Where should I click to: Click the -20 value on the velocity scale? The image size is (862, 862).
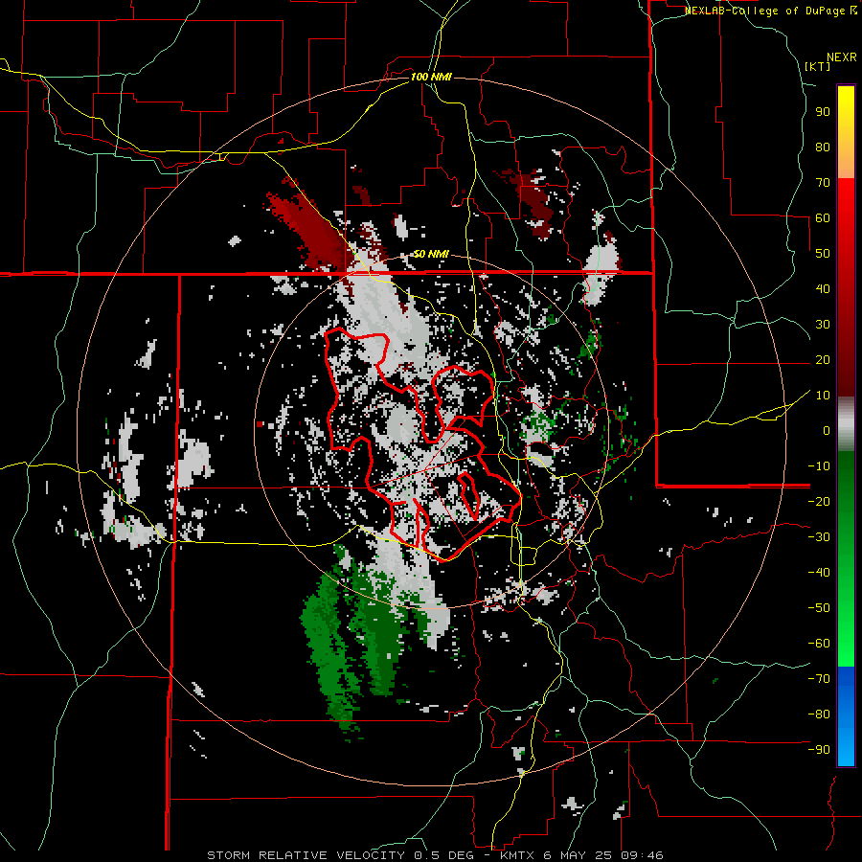pyautogui.click(x=819, y=502)
